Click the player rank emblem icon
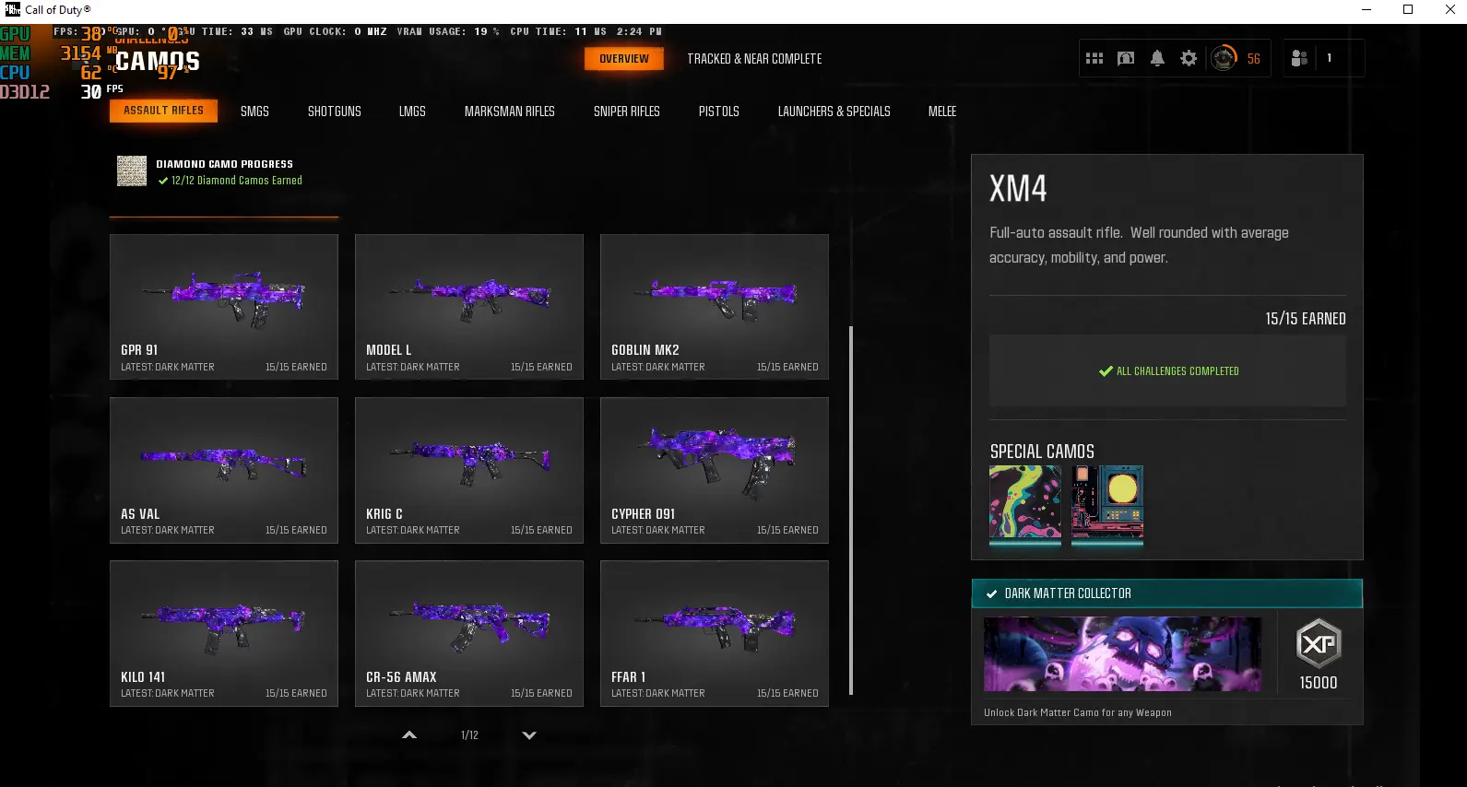 (1224, 58)
